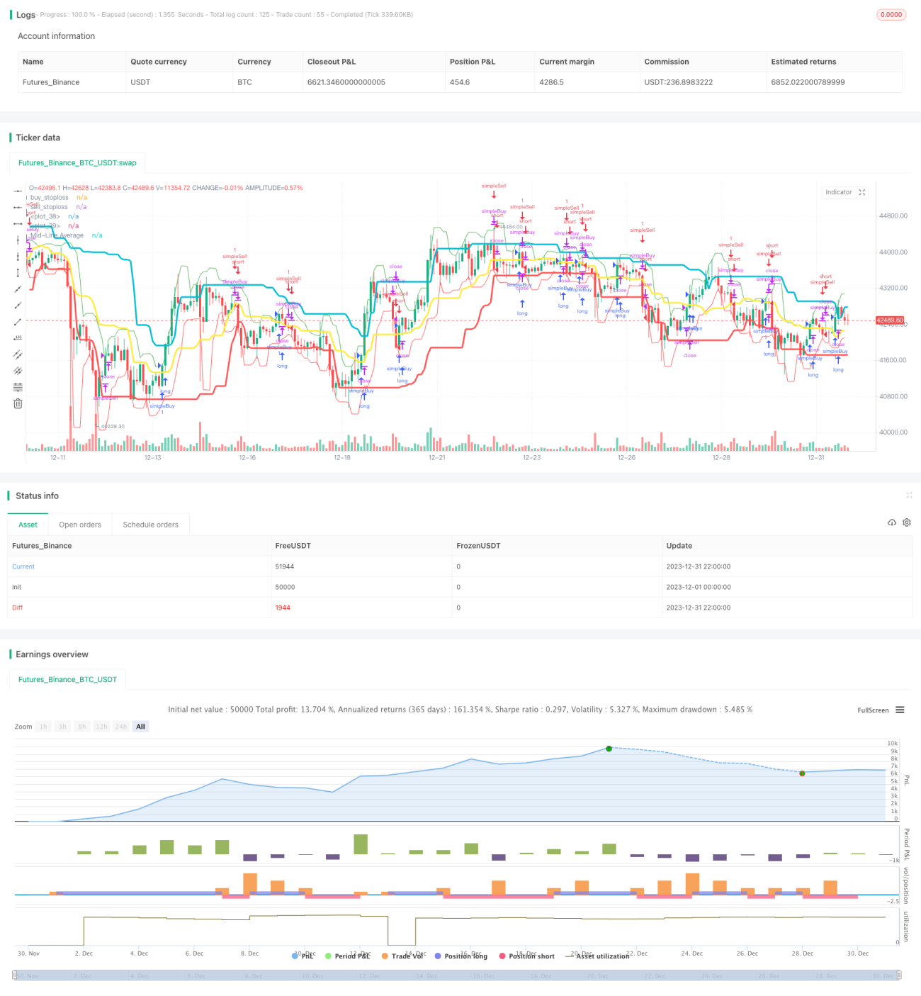Select the diagonal segment line tool

18,322
